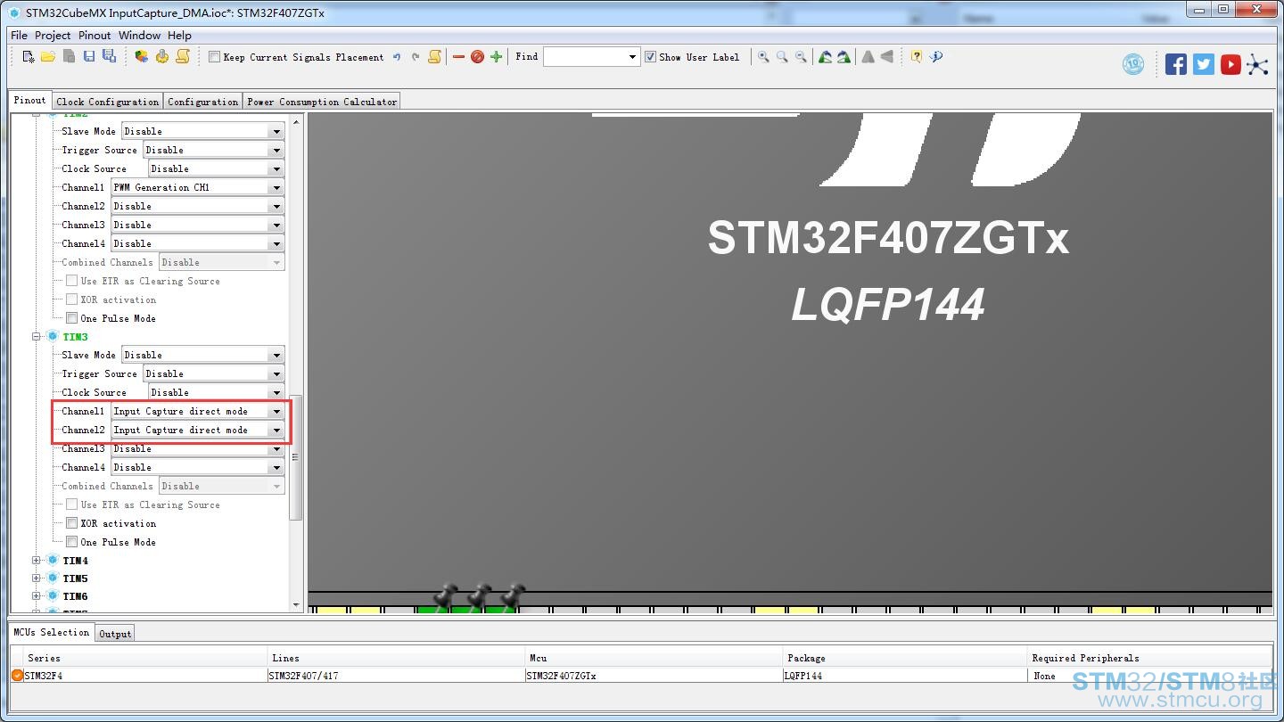This screenshot has height=722, width=1284.
Task: Undo the last pinout action
Action: click(x=397, y=57)
